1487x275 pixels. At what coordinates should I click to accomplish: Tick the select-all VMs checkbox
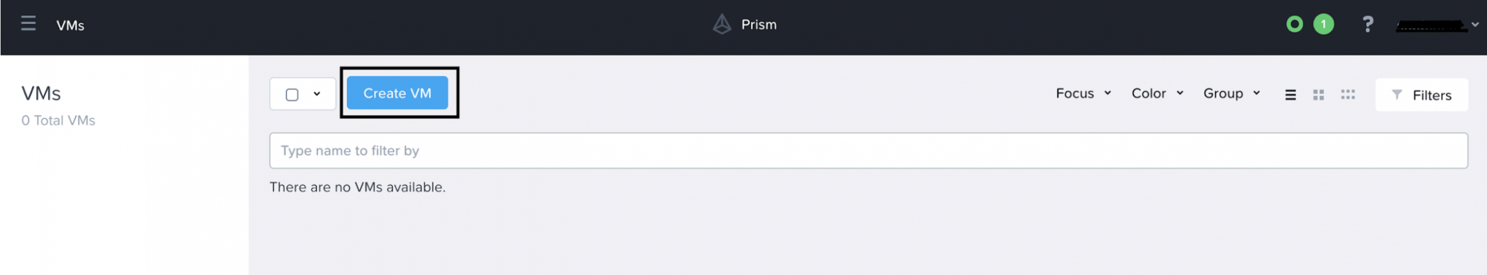292,94
